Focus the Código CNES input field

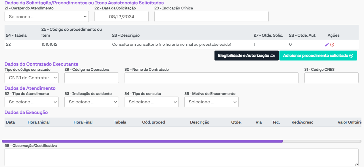331,78
